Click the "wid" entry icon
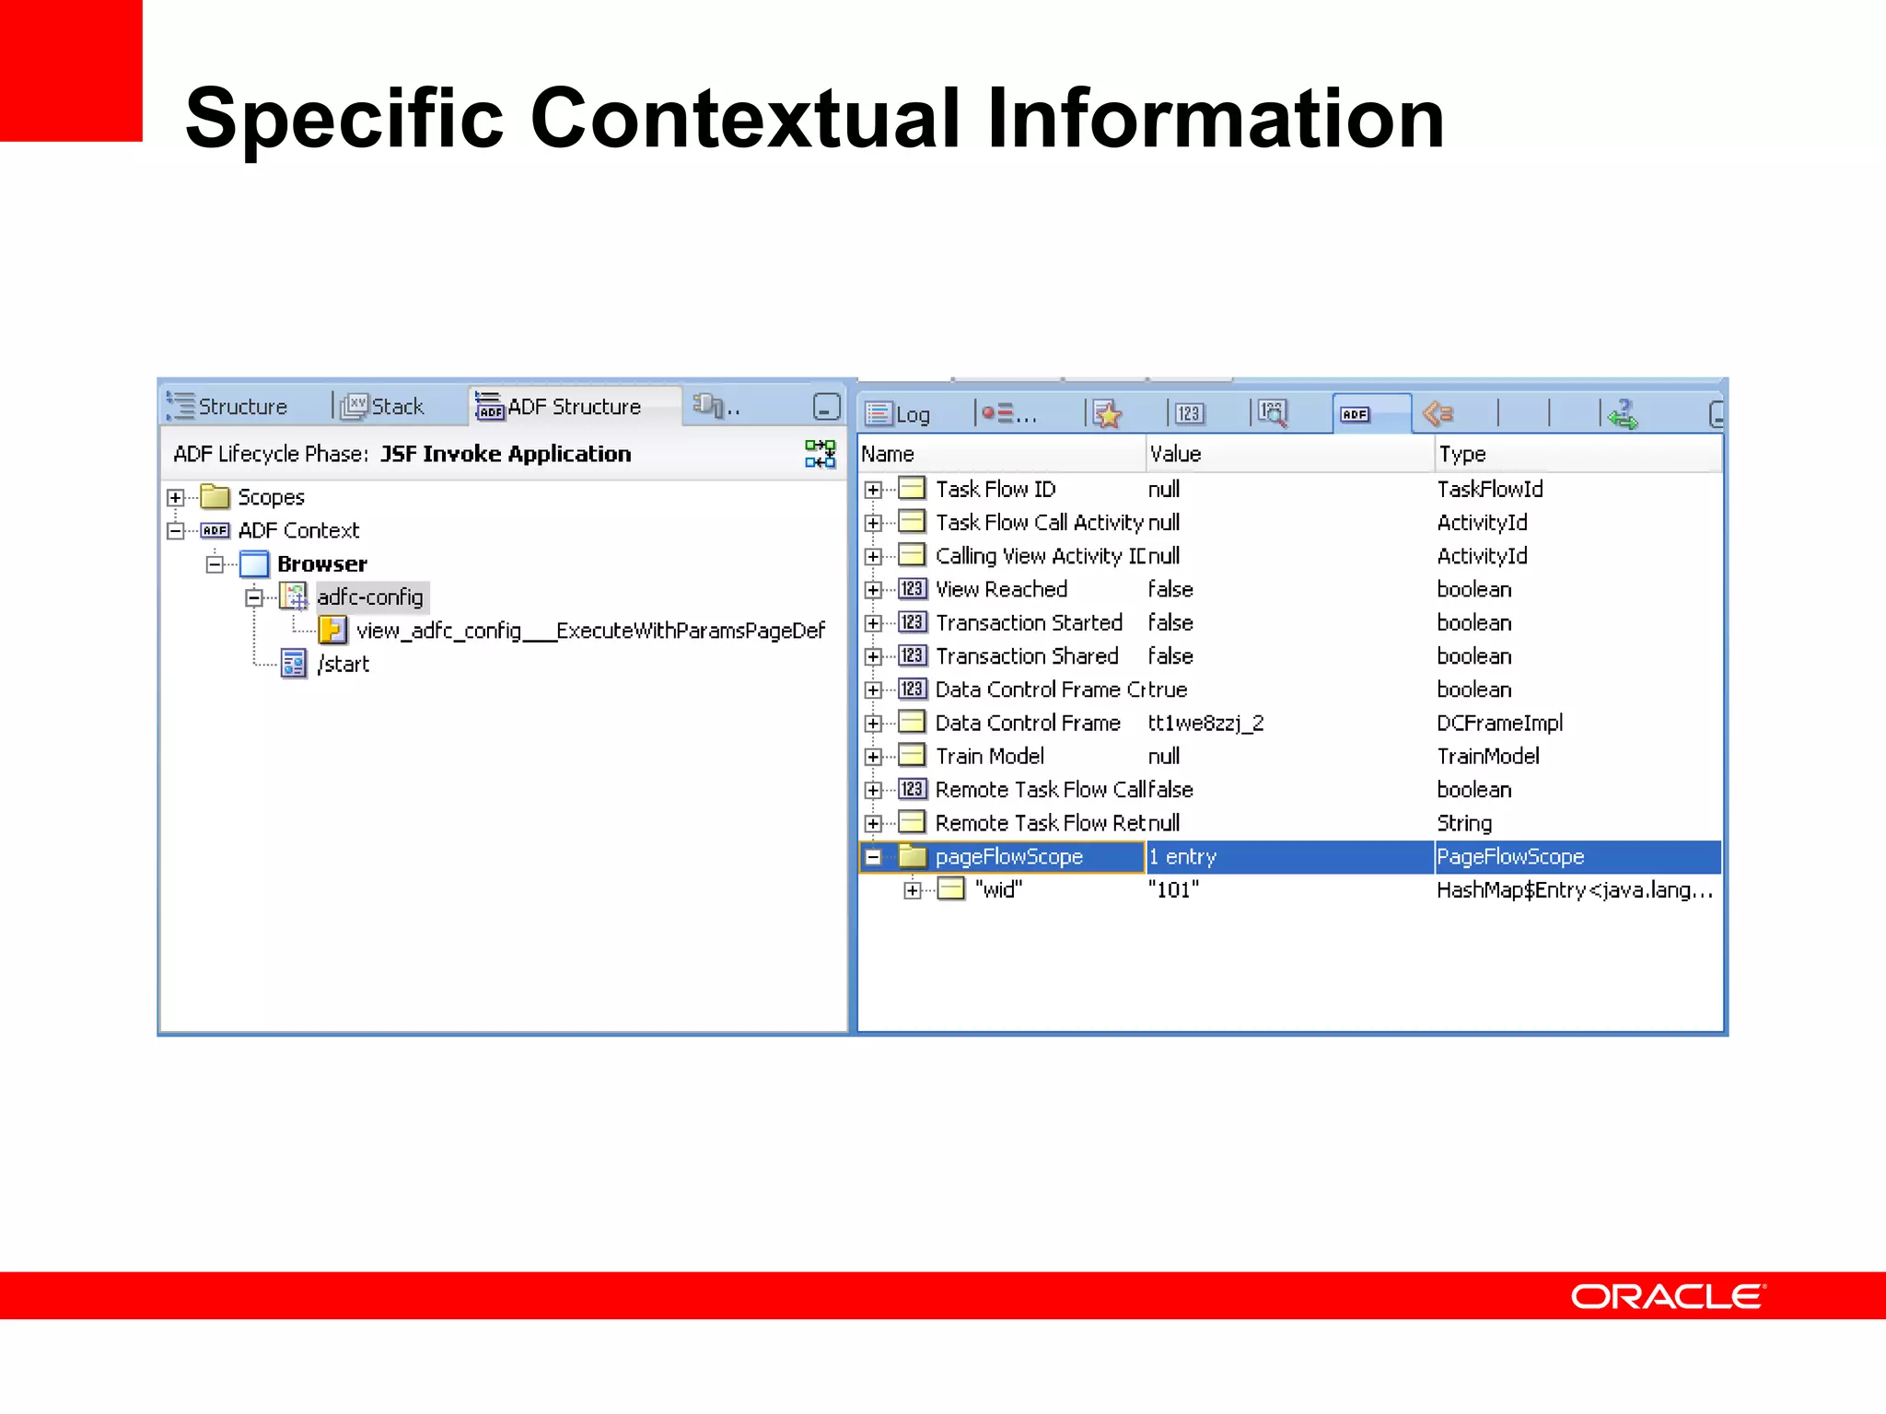Viewport: 1886px width, 1414px height. [950, 889]
